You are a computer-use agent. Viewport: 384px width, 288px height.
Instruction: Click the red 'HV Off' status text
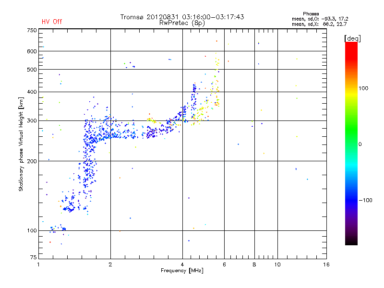click(52, 22)
